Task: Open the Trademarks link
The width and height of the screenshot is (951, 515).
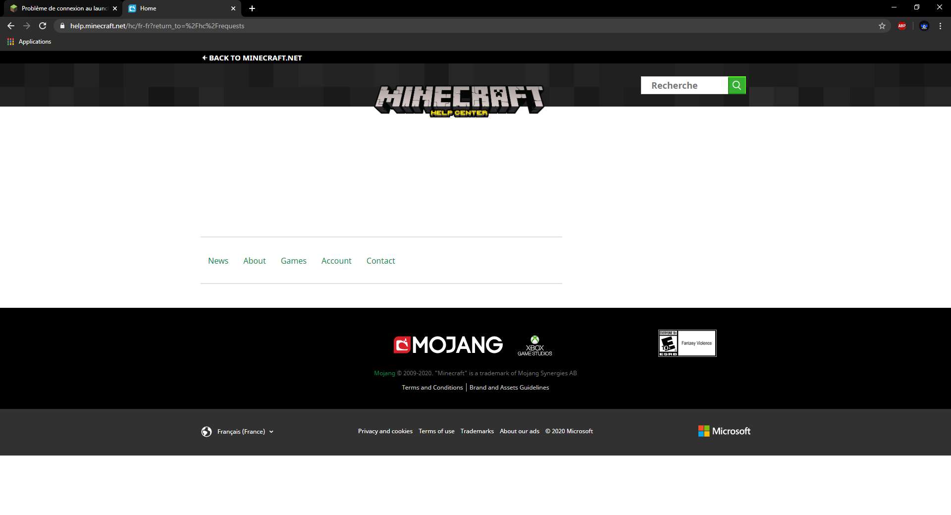Action: (x=477, y=431)
